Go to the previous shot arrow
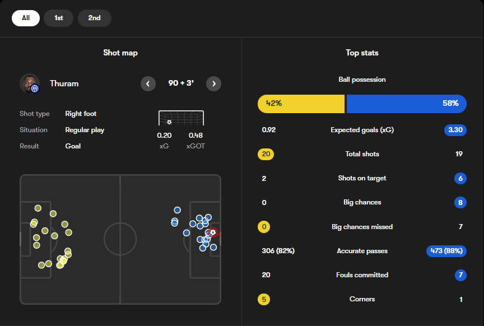The width and height of the screenshot is (484, 326). [x=148, y=83]
